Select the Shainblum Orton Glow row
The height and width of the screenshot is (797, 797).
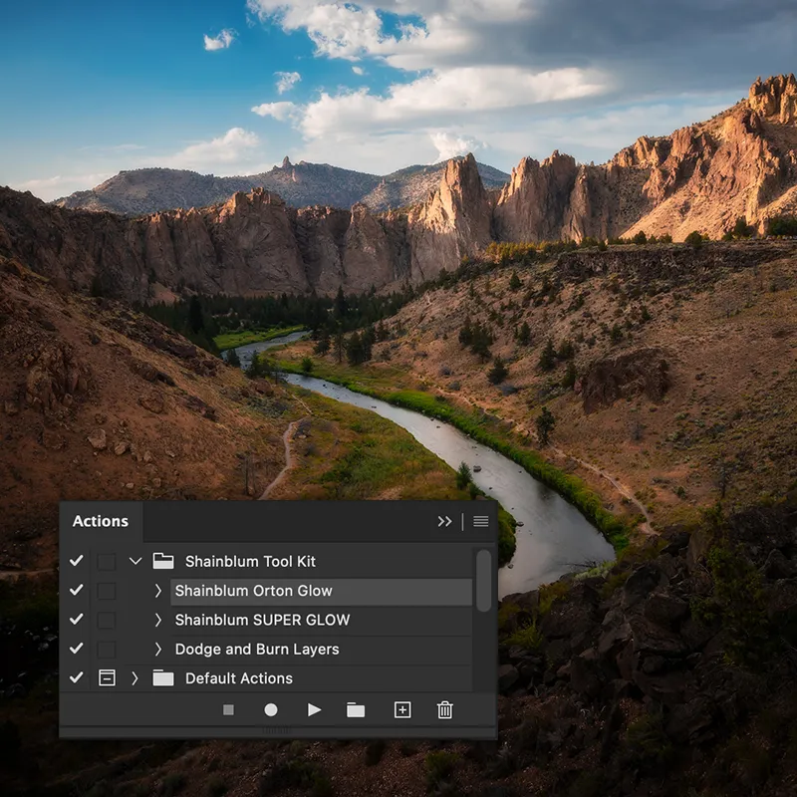[x=321, y=592]
